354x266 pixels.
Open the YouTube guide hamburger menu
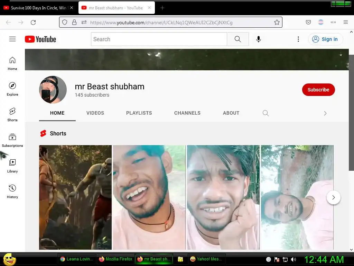pyautogui.click(x=12, y=39)
